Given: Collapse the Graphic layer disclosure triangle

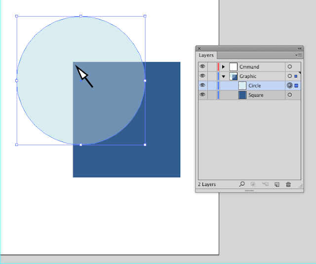Looking at the screenshot, I should (x=224, y=76).
